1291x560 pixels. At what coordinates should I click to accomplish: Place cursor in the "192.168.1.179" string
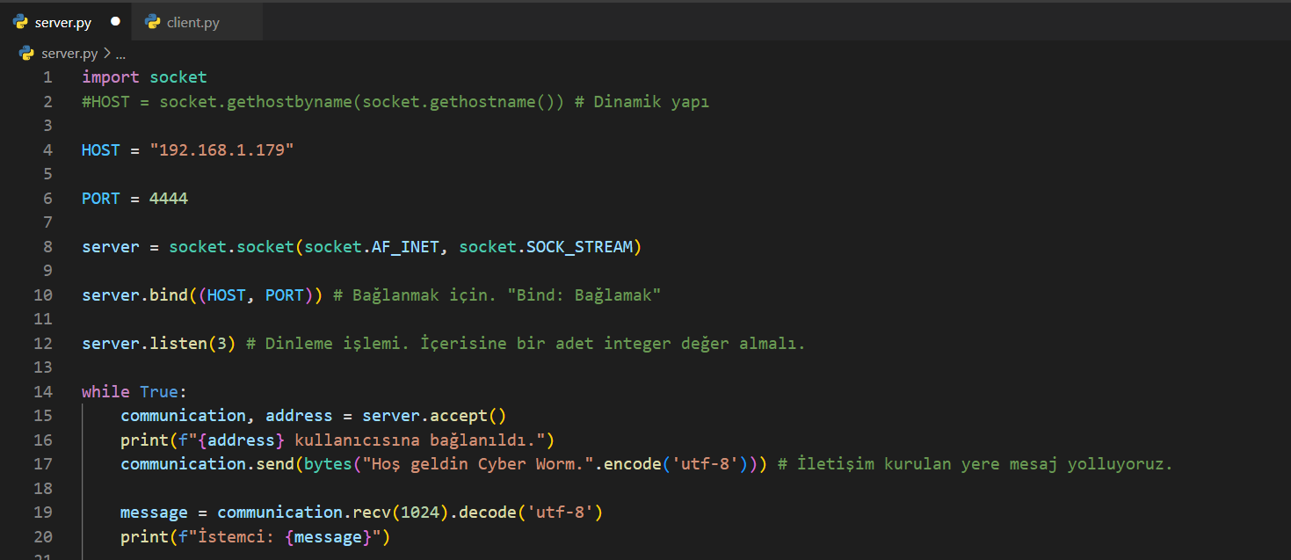[221, 150]
